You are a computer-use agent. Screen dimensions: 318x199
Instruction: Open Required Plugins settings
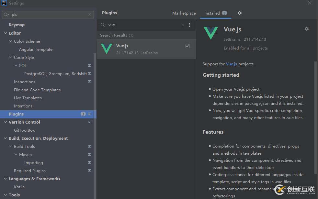click(x=29, y=171)
